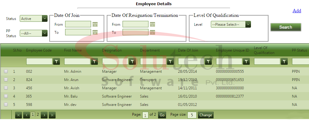The width and height of the screenshot is (309, 120).
Task: Click the Search button
Action: coord(286,27)
